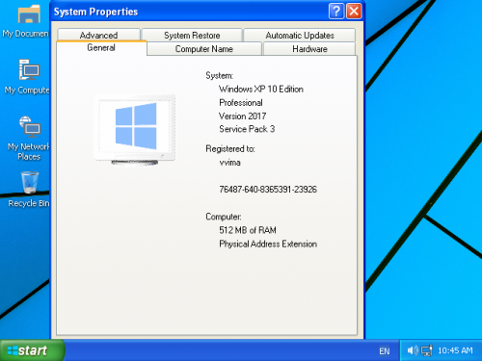Click the Professional edition text

click(x=241, y=102)
